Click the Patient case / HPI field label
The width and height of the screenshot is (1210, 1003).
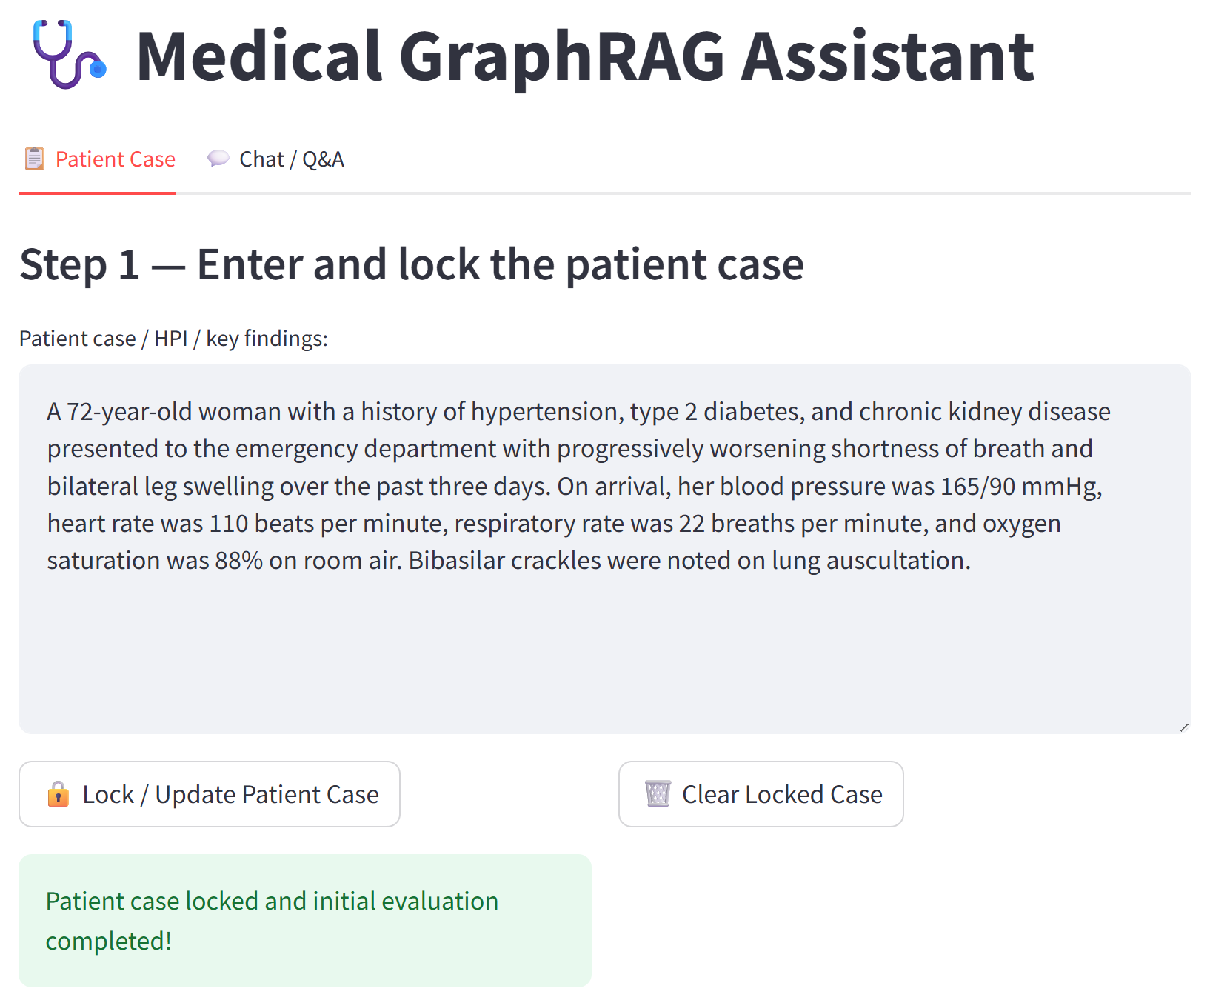click(173, 339)
